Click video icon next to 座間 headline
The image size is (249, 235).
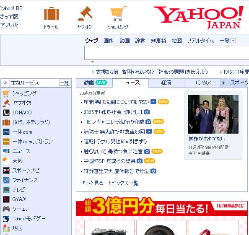[x=153, y=101]
